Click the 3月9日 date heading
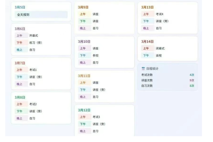The width and height of the screenshot is (213, 142). [x=83, y=7]
